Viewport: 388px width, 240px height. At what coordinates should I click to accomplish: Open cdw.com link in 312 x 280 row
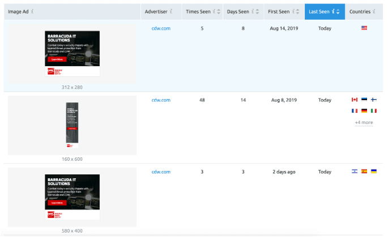pos(161,28)
